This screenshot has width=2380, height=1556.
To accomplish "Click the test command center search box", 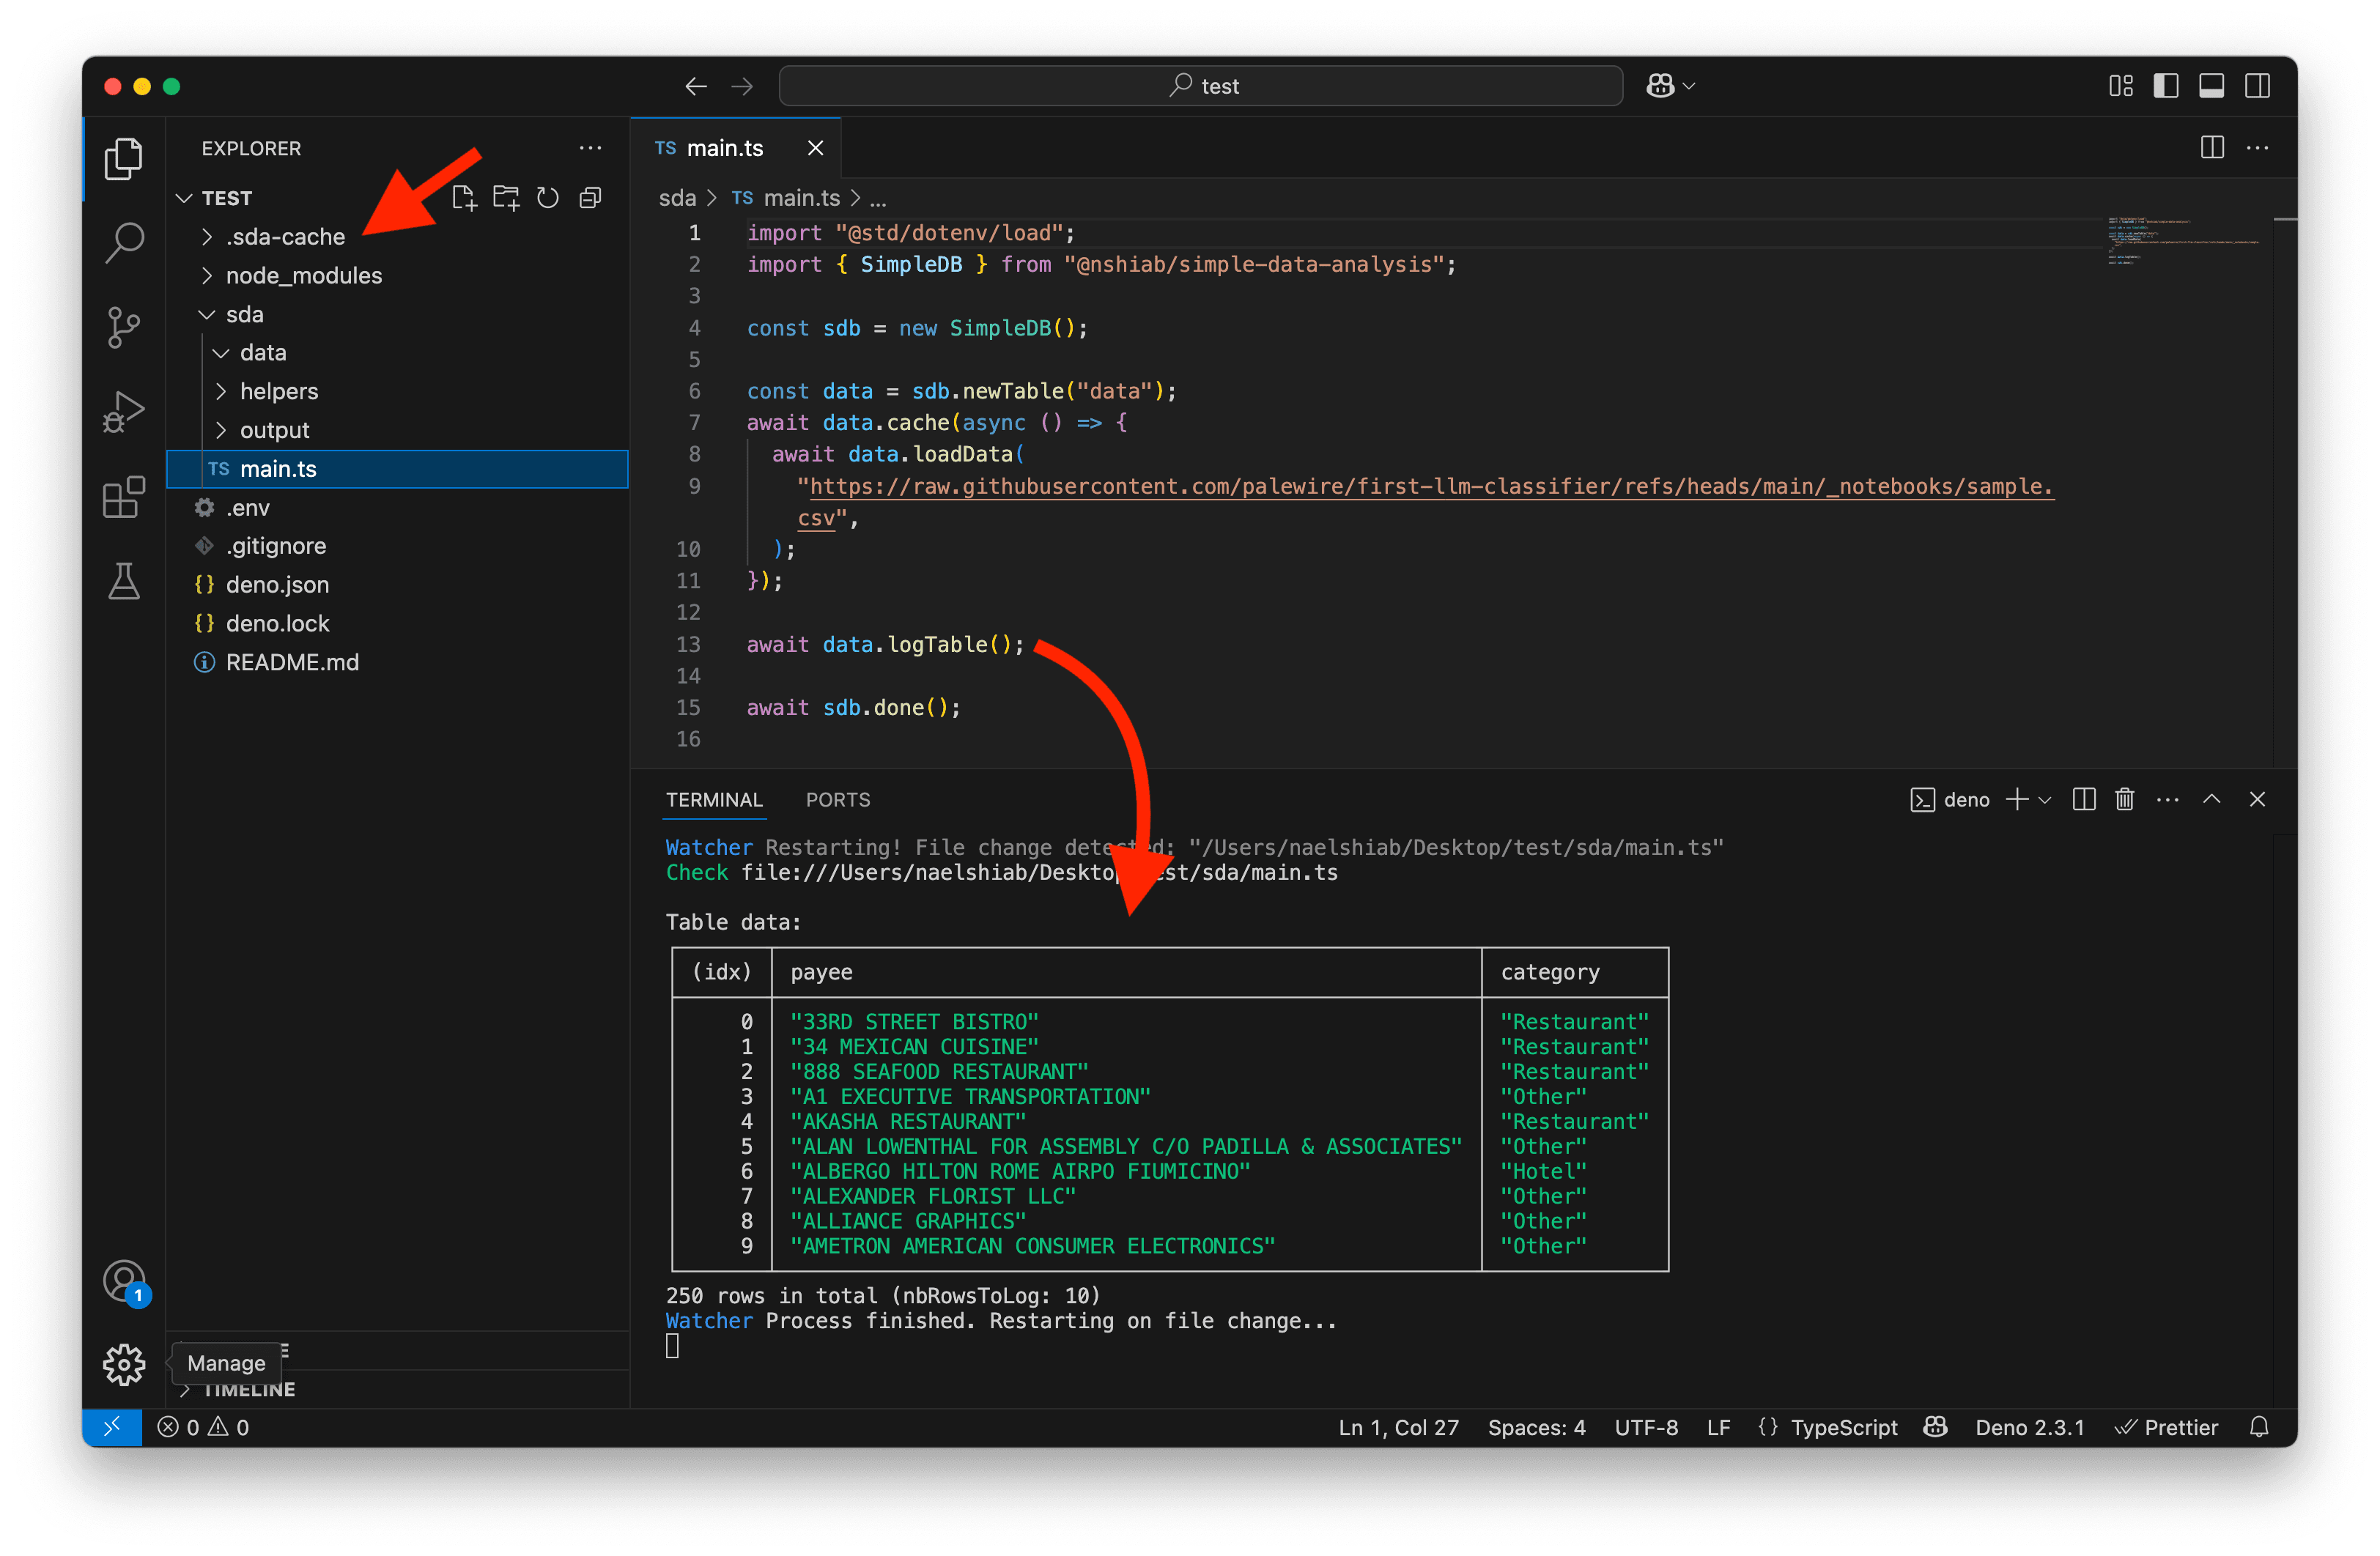I will [x=1200, y=86].
